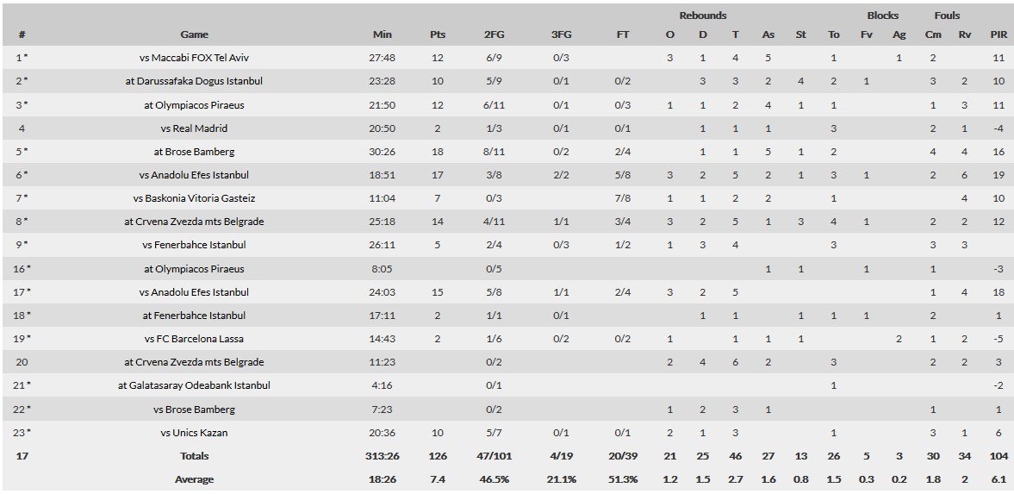The image size is (1014, 494).
Task: Click the Totals row label
Action: (x=194, y=456)
